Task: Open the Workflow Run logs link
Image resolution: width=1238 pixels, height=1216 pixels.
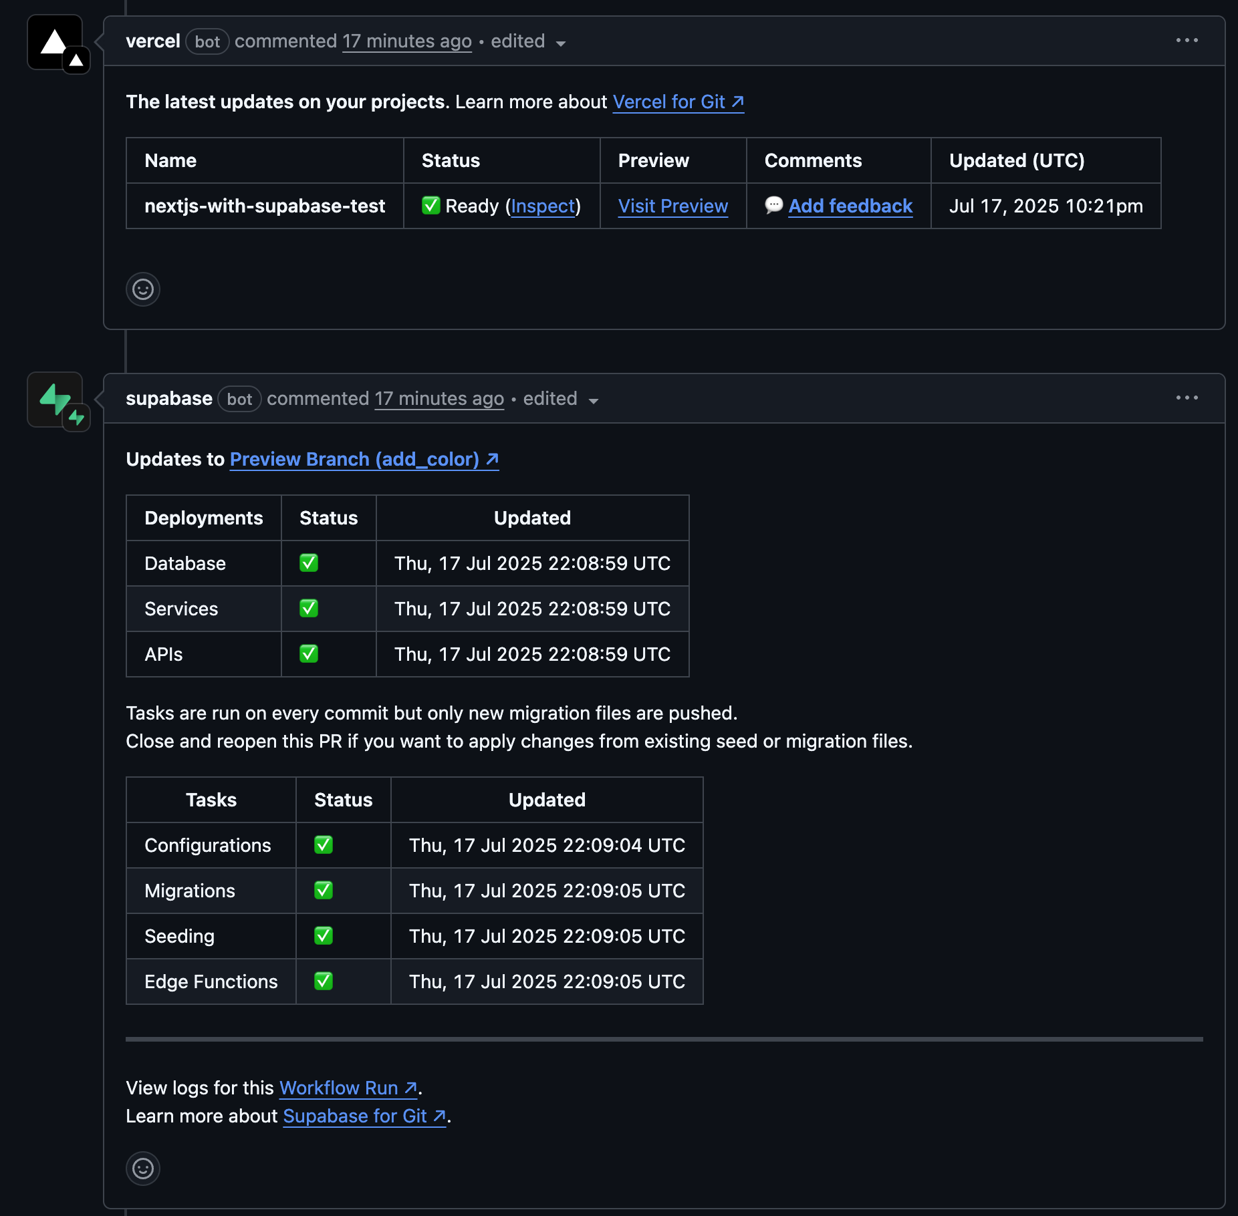Action: pyautogui.click(x=348, y=1088)
